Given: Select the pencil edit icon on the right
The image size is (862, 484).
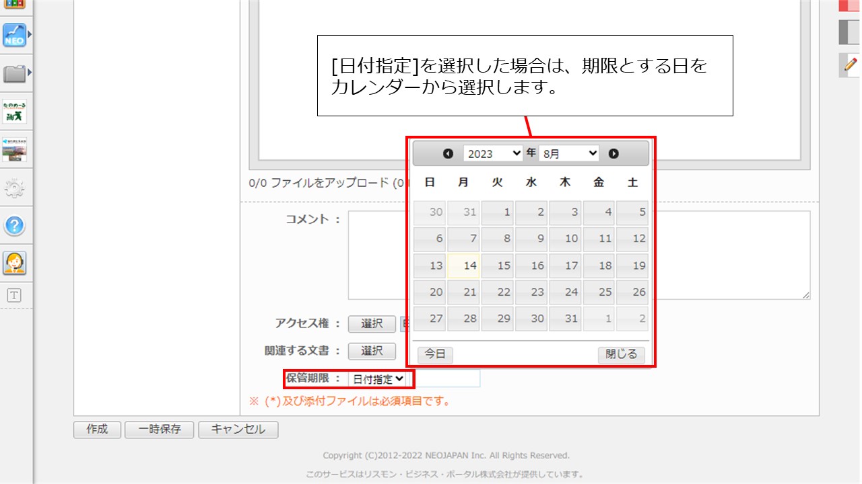Looking at the screenshot, I should pyautogui.click(x=850, y=65).
